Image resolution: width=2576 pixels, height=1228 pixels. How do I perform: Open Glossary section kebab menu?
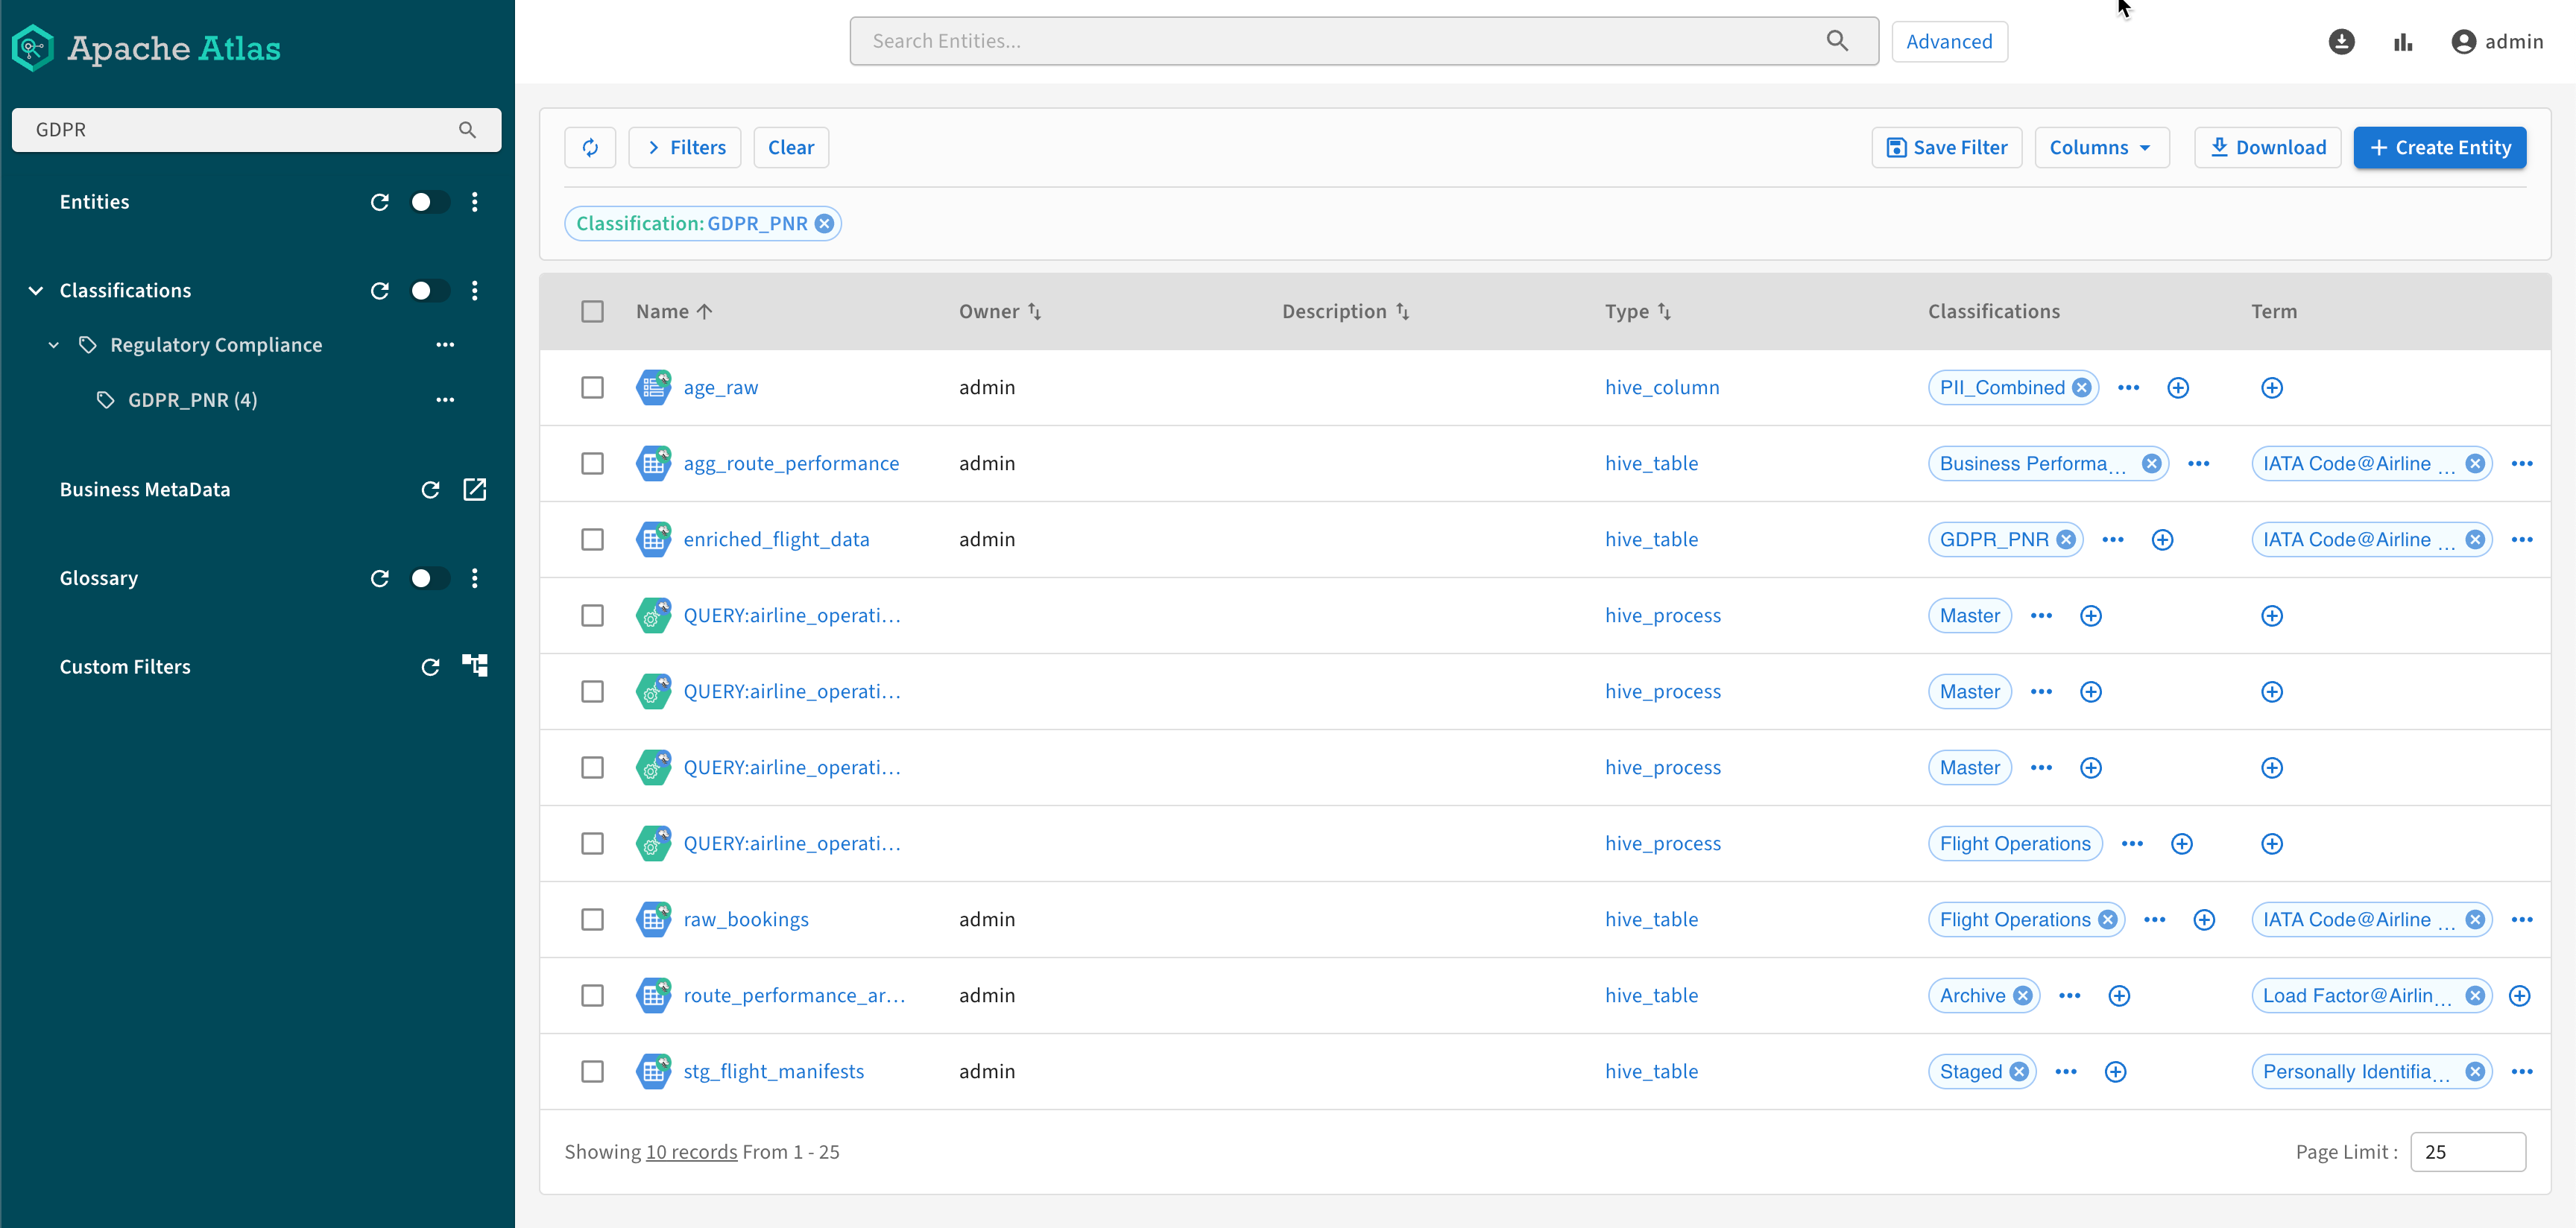coord(475,579)
